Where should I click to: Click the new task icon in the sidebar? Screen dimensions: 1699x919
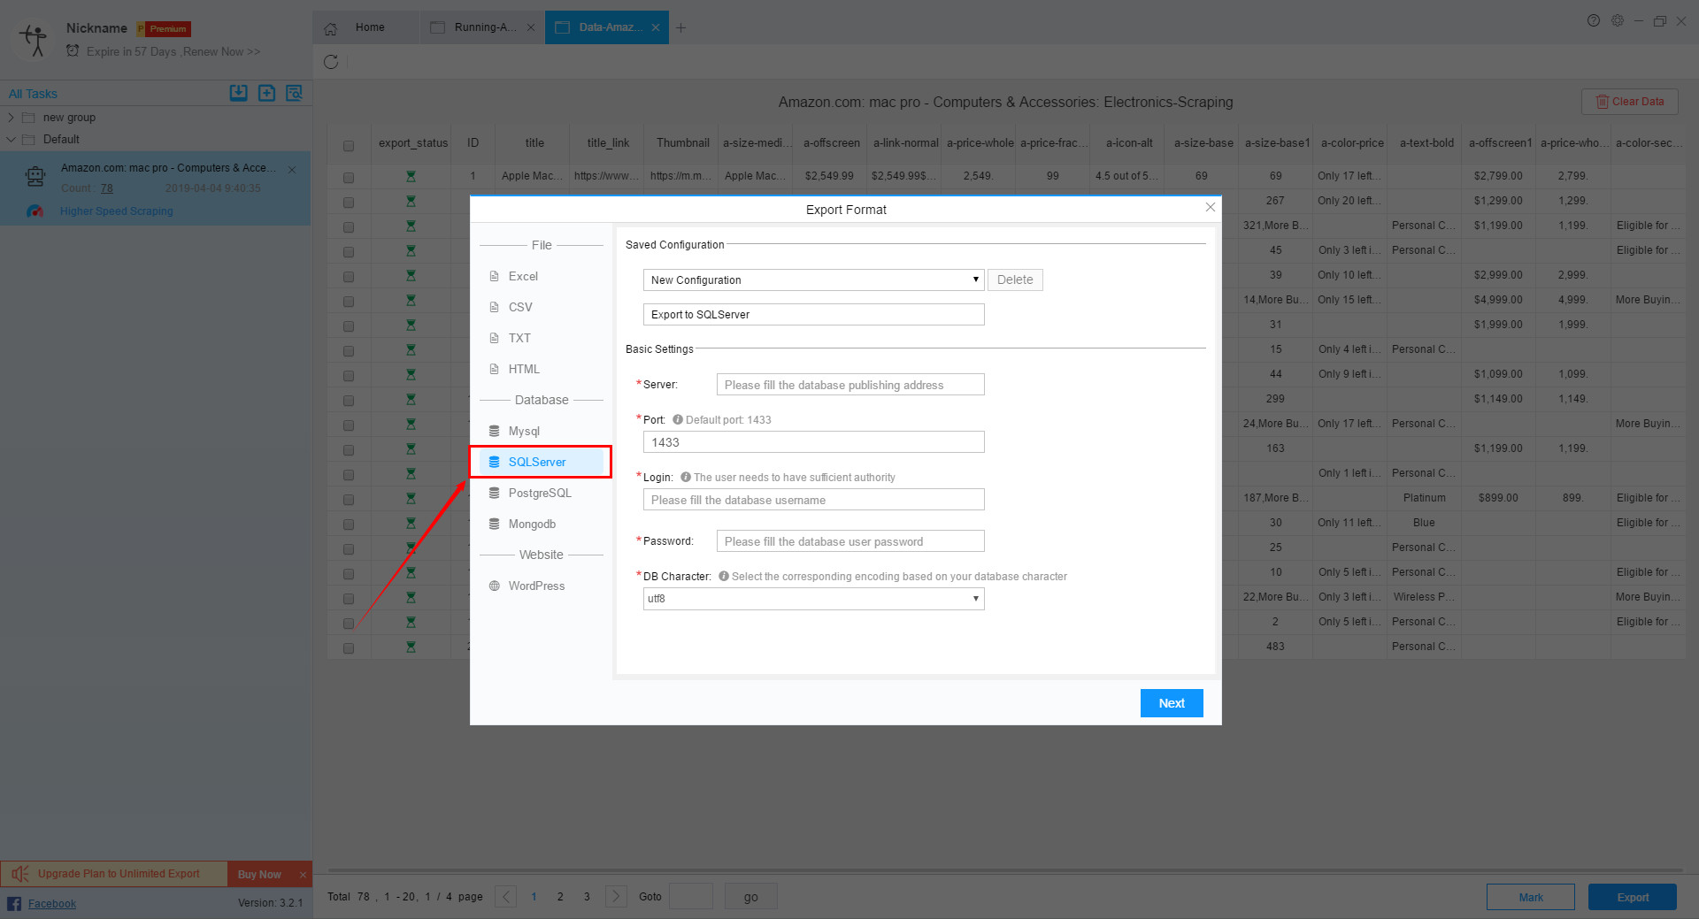pos(266,92)
